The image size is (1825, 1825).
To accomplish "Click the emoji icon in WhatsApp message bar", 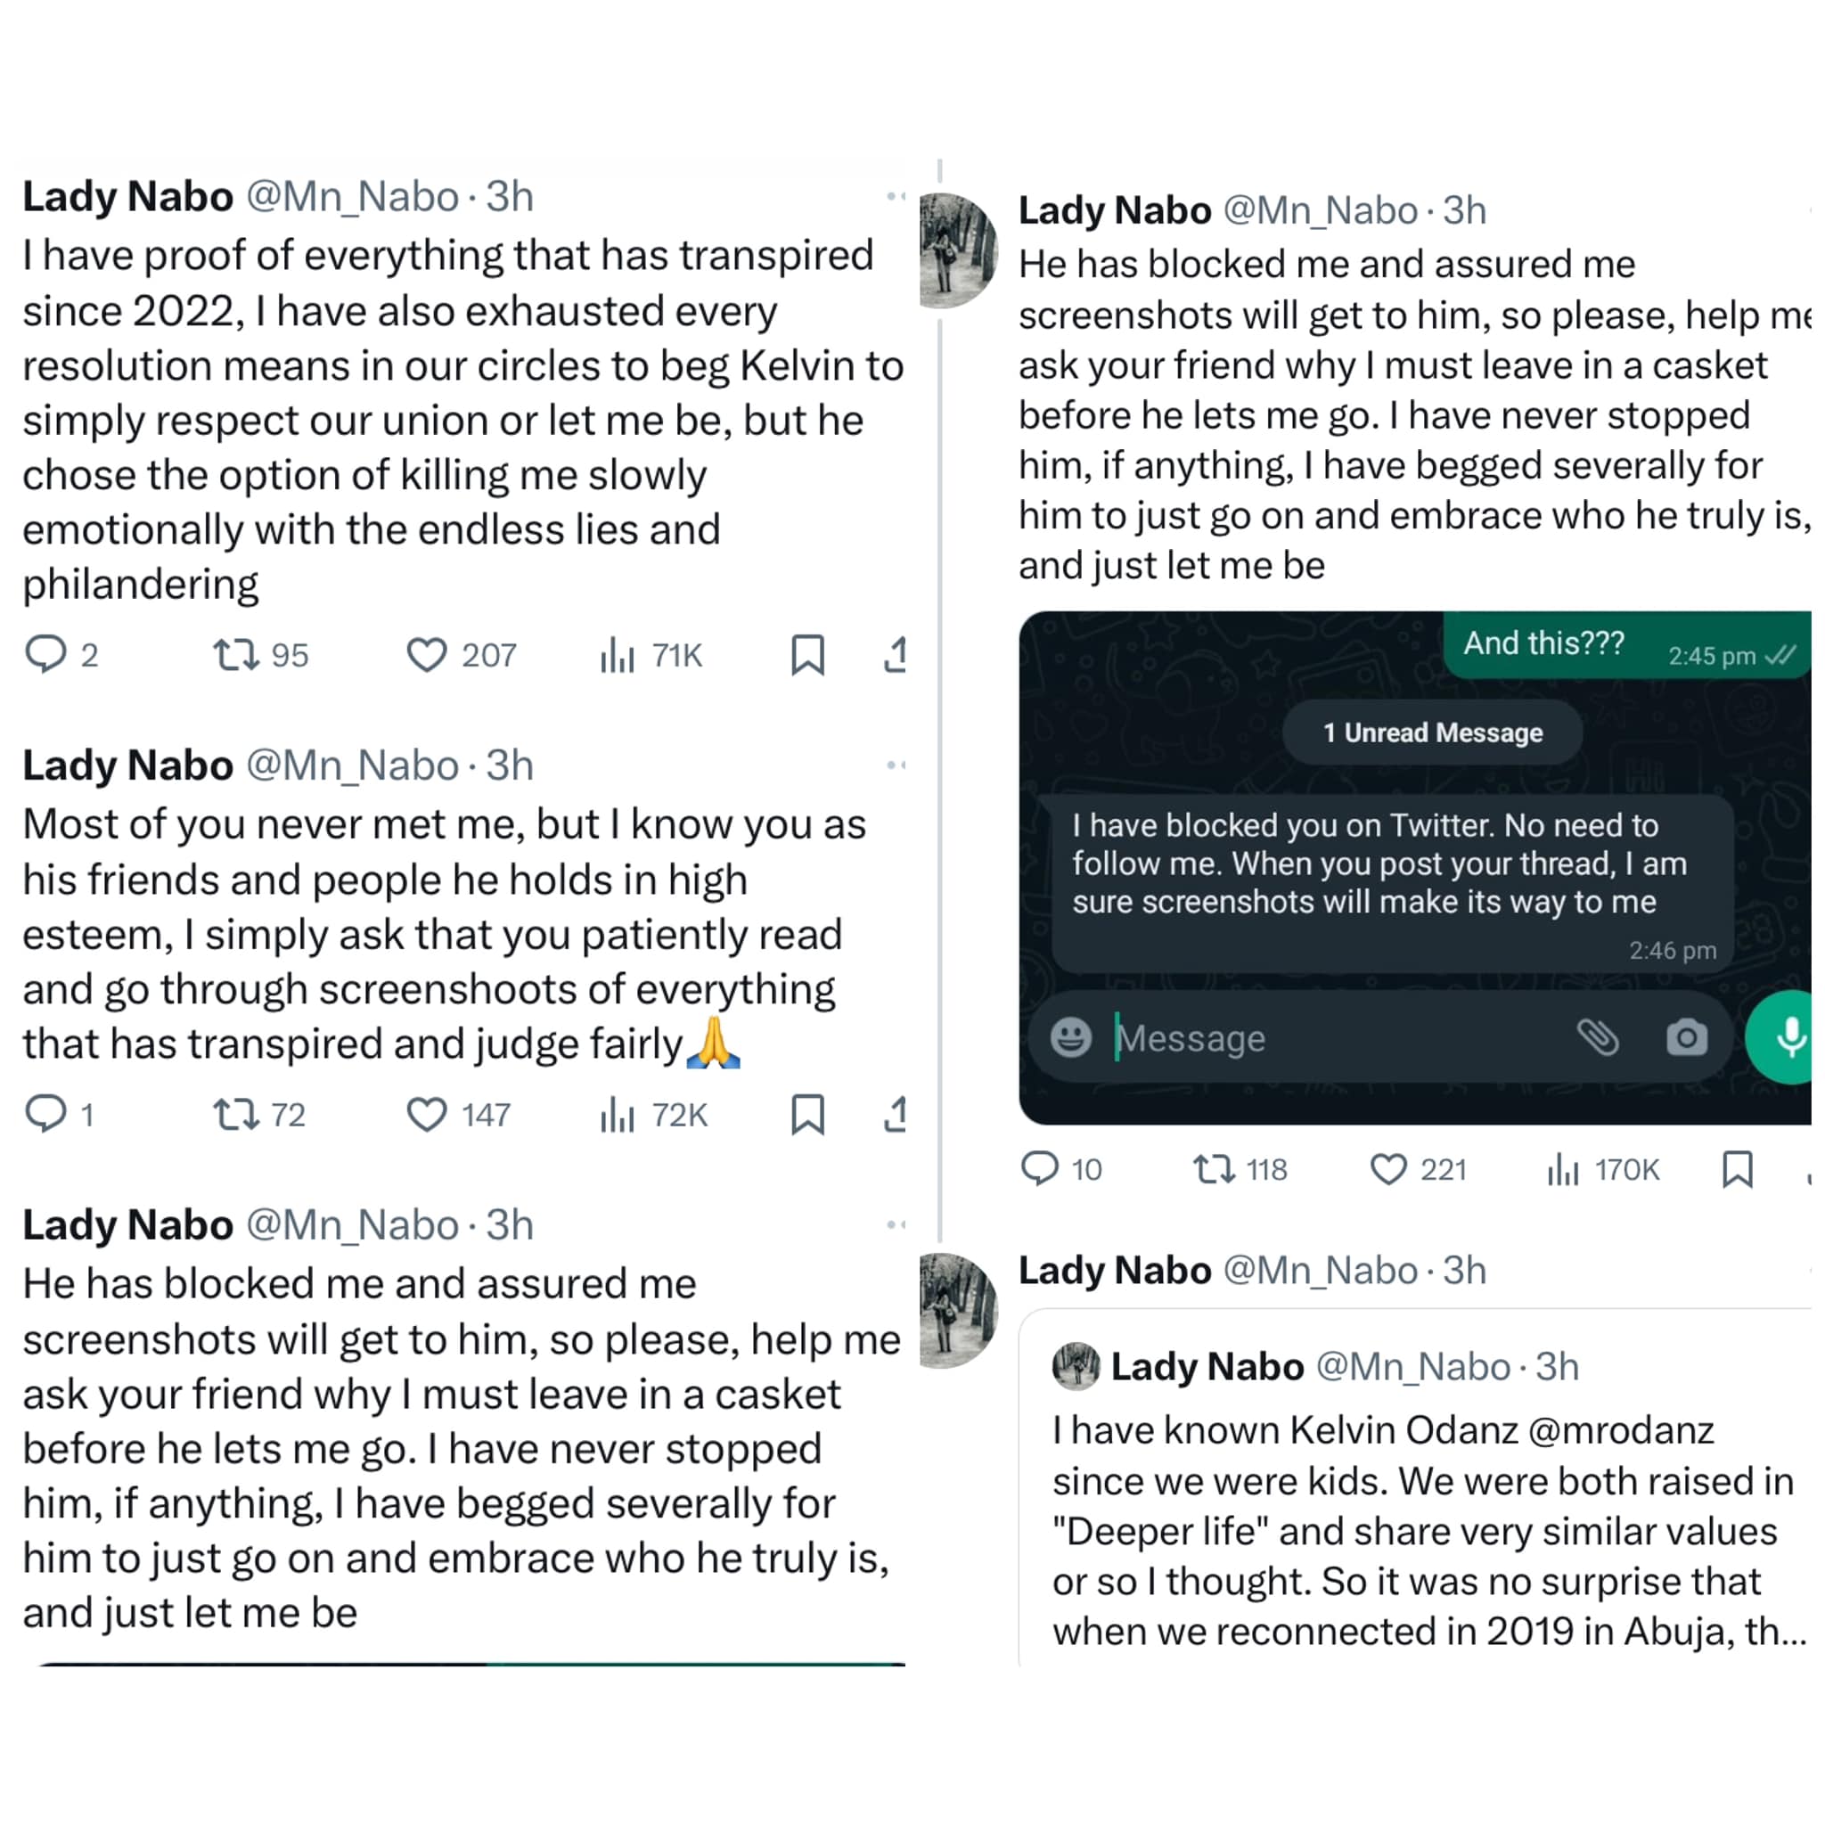I will point(1070,1037).
